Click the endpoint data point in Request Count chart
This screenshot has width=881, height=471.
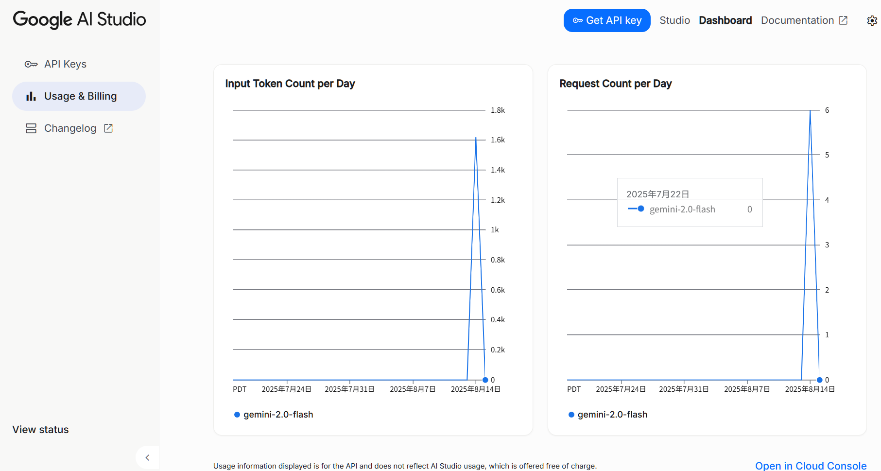pyautogui.click(x=819, y=380)
